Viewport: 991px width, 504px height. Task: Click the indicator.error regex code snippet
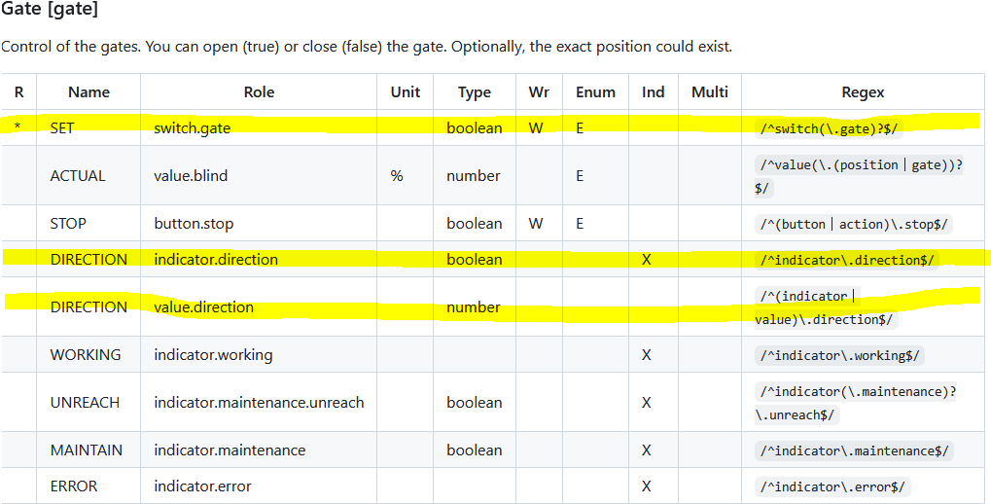click(835, 486)
